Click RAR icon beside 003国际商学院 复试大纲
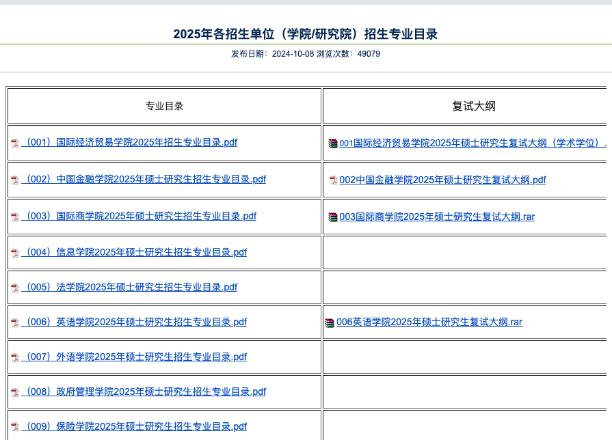This screenshot has width=612, height=440. pos(333,217)
